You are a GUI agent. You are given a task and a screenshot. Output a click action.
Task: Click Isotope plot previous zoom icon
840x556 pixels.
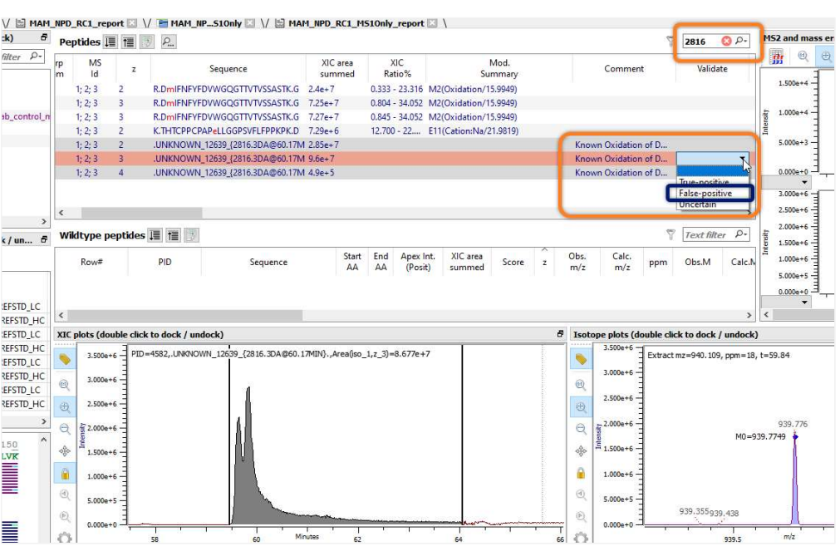coord(582,495)
